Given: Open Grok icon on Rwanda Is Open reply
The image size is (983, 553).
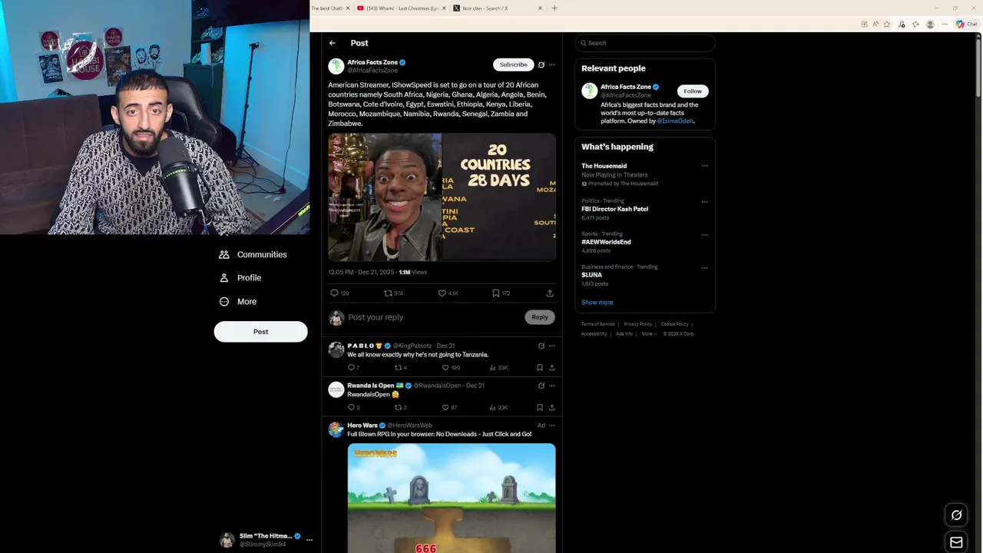Looking at the screenshot, I should coord(541,386).
